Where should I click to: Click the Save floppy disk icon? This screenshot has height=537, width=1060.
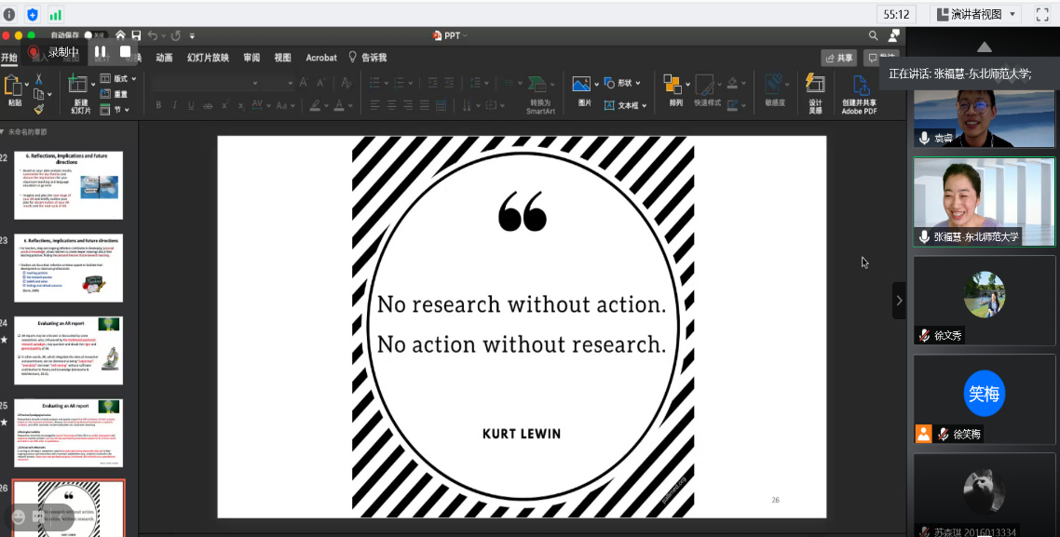pos(136,35)
